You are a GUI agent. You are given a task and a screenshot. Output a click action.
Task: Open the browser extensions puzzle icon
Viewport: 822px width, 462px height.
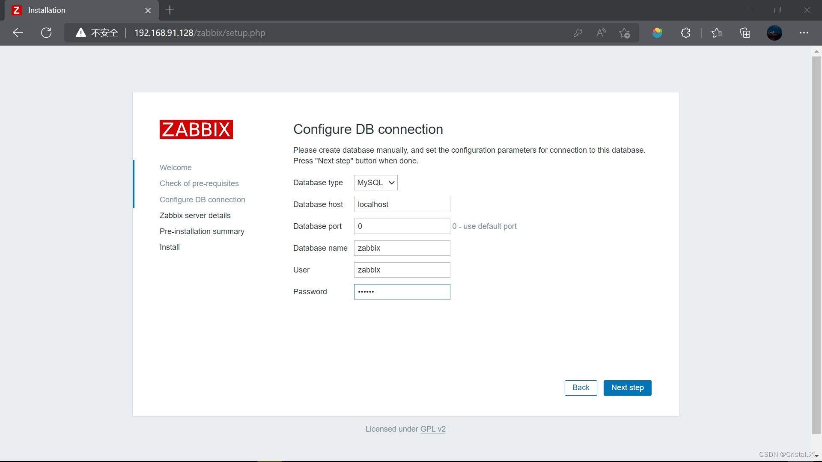[685, 33]
